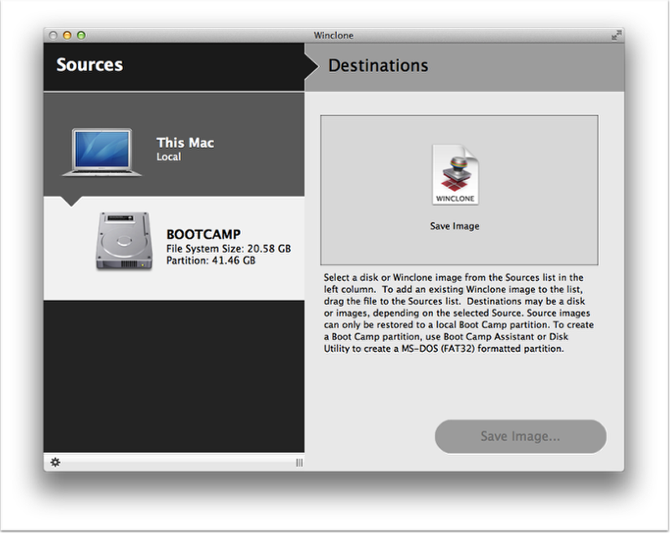
Task: Select the BOOTCAMP partition name
Action: tap(204, 235)
